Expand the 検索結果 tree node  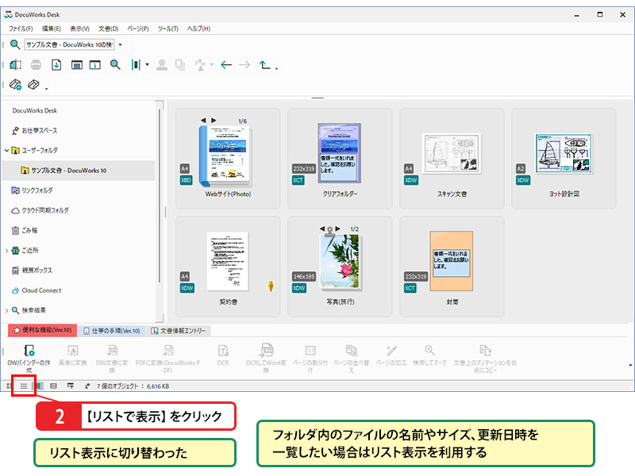[7, 310]
